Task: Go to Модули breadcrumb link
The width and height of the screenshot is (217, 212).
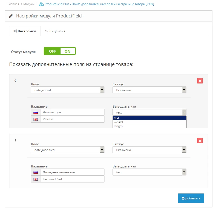Action: (29, 4)
